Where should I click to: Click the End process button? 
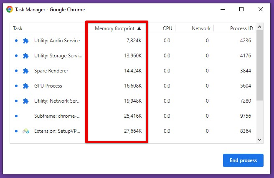pyautogui.click(x=243, y=160)
